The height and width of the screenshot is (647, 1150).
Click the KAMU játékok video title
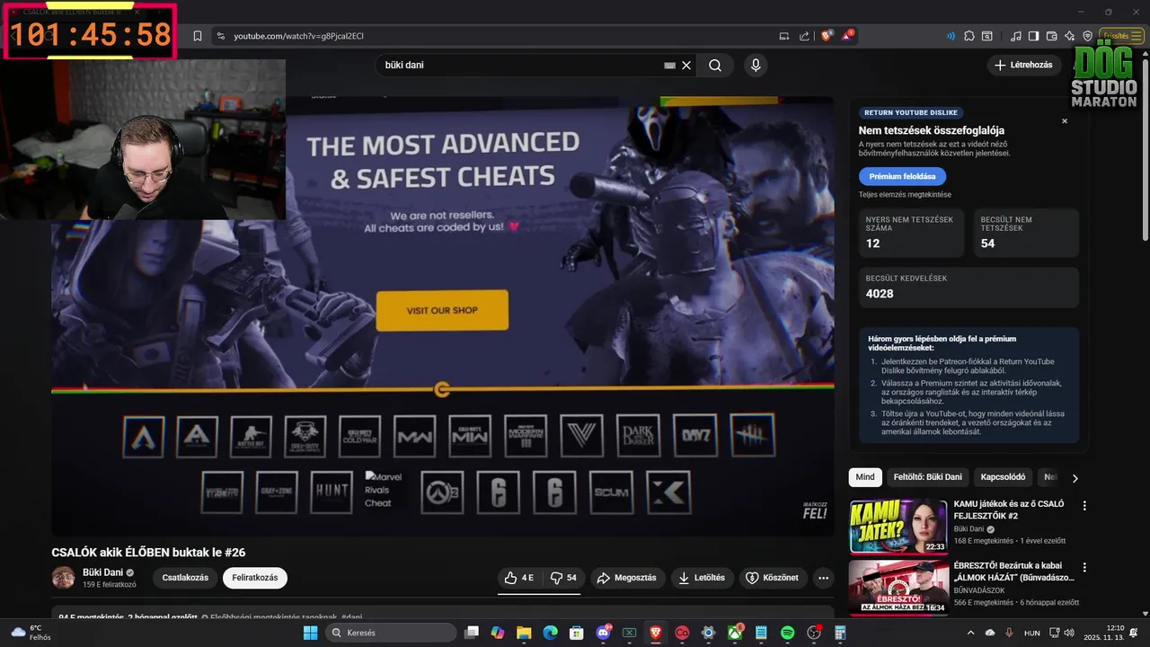point(1009,510)
